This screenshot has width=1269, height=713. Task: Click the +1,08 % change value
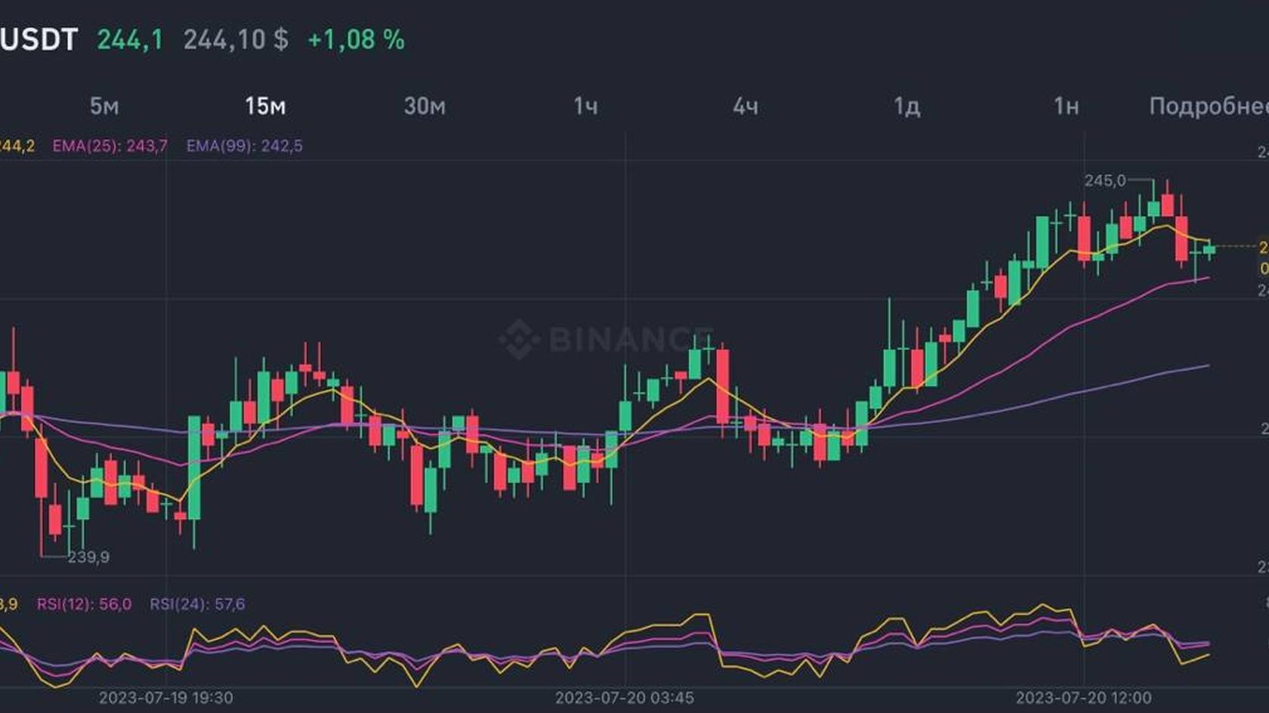click(356, 39)
